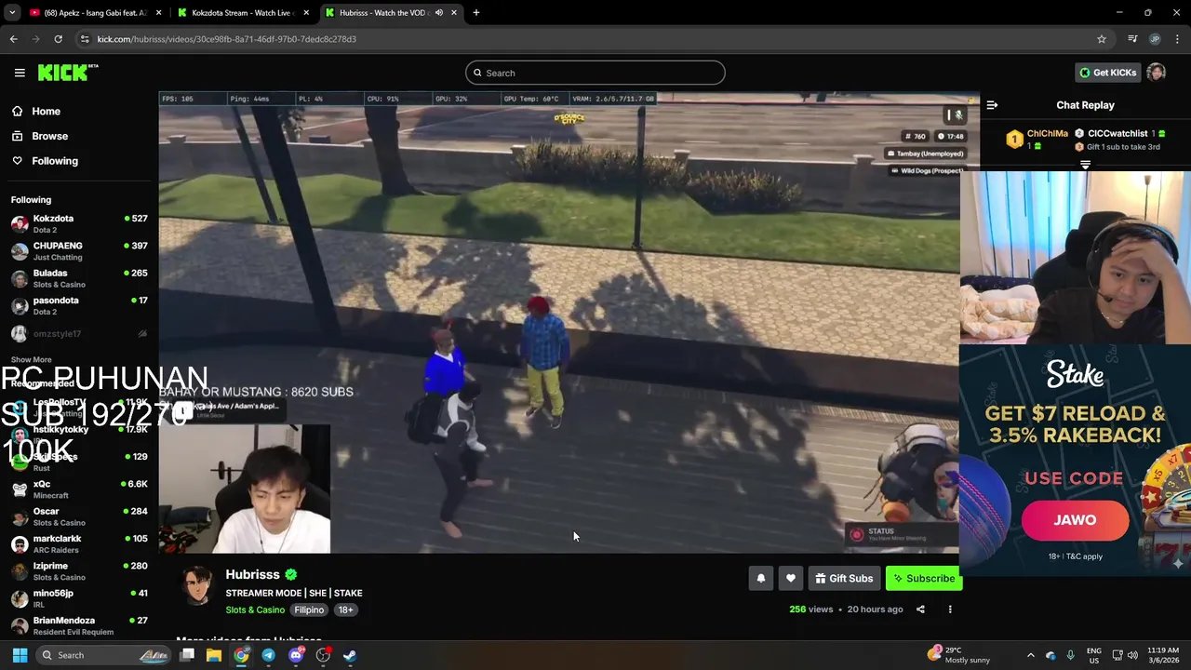
Task: Open Iziprime recommended channel
Action: (79, 570)
